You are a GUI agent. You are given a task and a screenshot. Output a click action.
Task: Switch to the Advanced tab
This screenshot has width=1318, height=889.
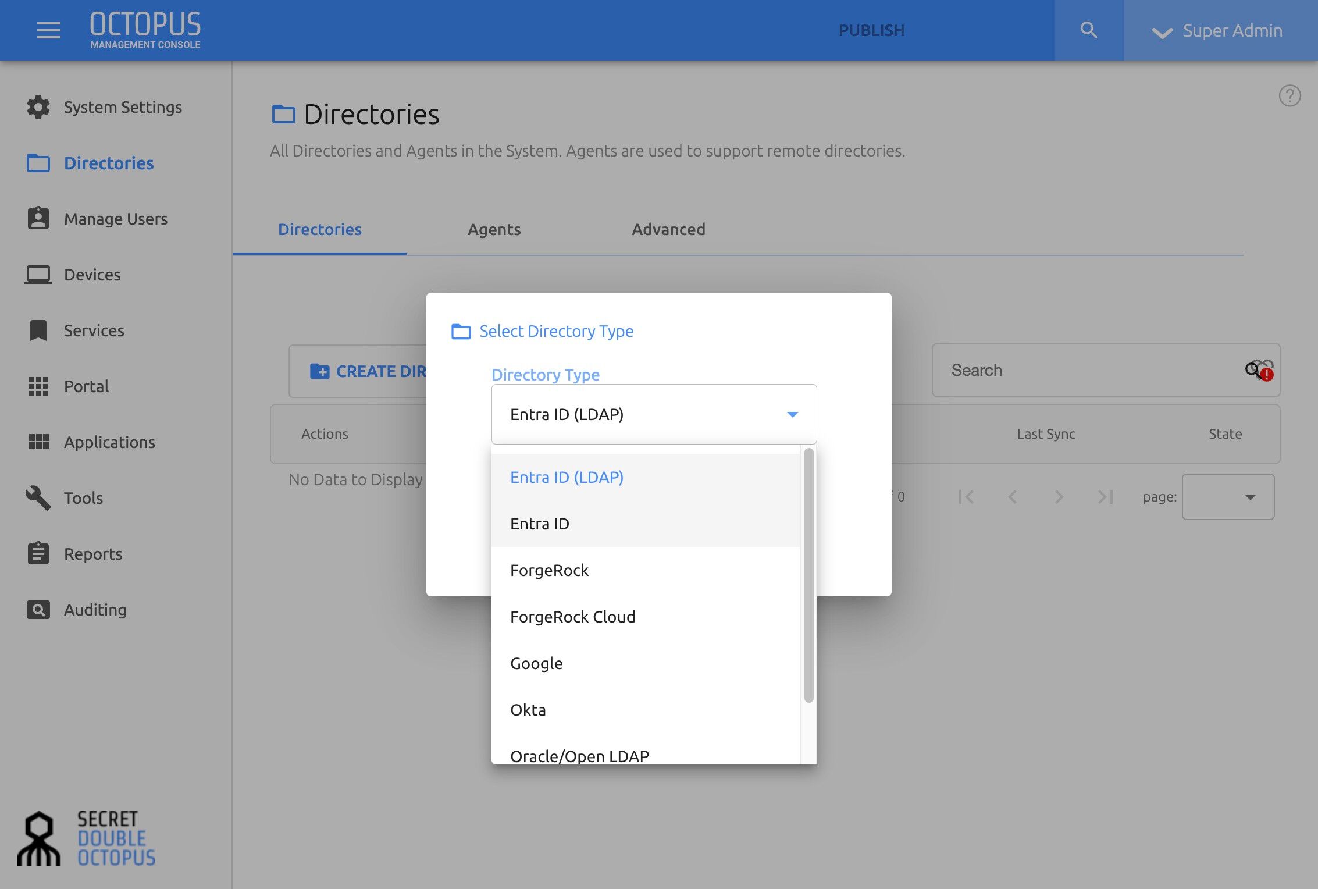click(x=669, y=229)
